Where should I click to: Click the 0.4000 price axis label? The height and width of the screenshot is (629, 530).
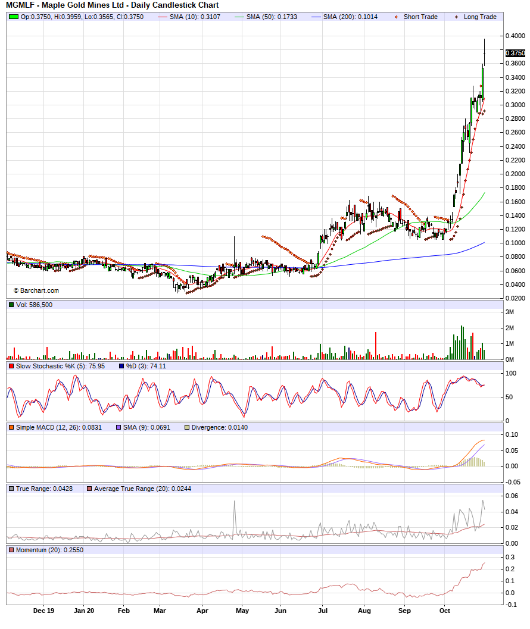(515, 36)
